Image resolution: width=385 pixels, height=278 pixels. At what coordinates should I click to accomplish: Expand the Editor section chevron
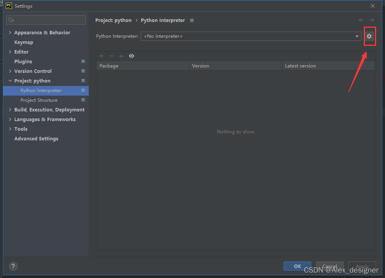10,52
